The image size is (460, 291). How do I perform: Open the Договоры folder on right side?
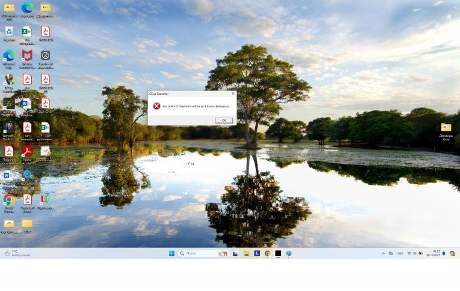tap(446, 131)
